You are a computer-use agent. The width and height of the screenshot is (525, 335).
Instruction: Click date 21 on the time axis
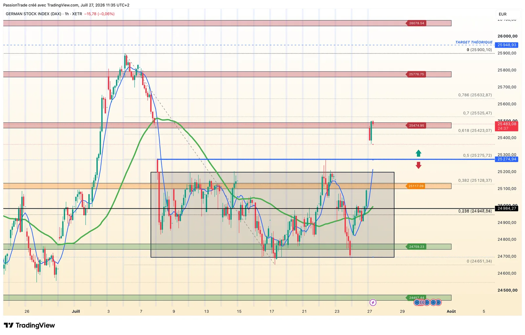point(304,311)
